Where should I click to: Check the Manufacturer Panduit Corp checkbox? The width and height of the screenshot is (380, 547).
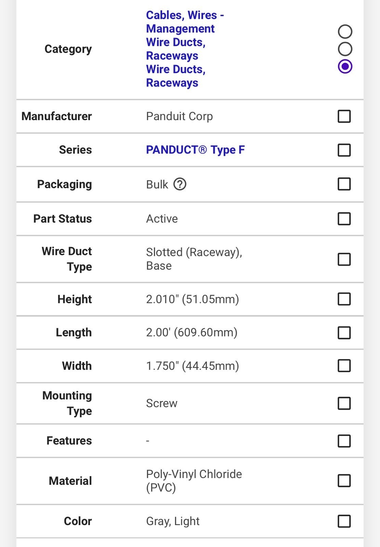(344, 116)
